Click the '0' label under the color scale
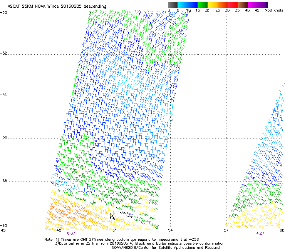Screen dimensions: 285x250 point(169,10)
